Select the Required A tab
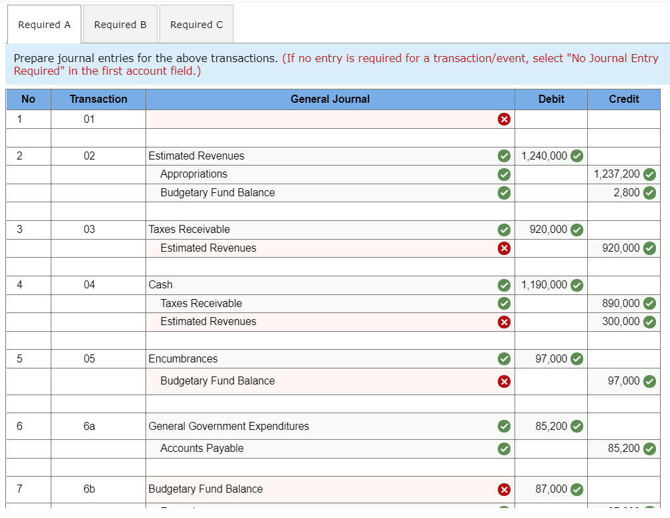The width and height of the screenshot is (670, 518). [44, 24]
